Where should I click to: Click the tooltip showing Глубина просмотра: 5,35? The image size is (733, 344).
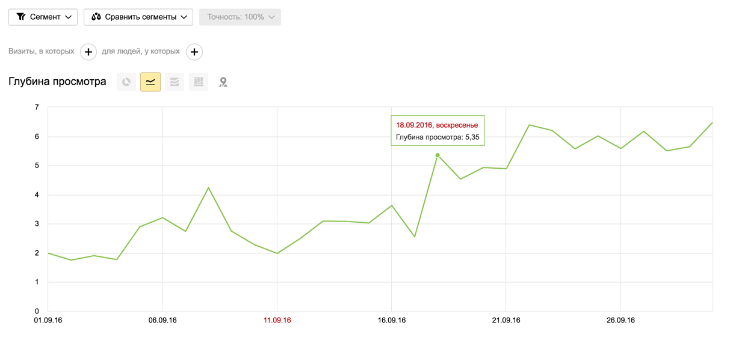tap(438, 131)
